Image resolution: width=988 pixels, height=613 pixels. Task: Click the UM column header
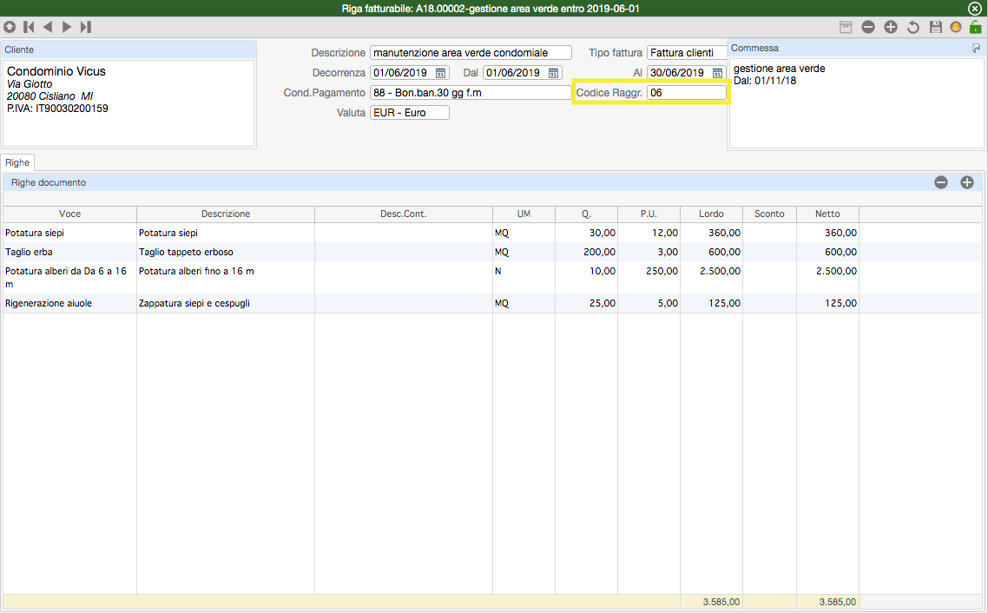(x=524, y=214)
